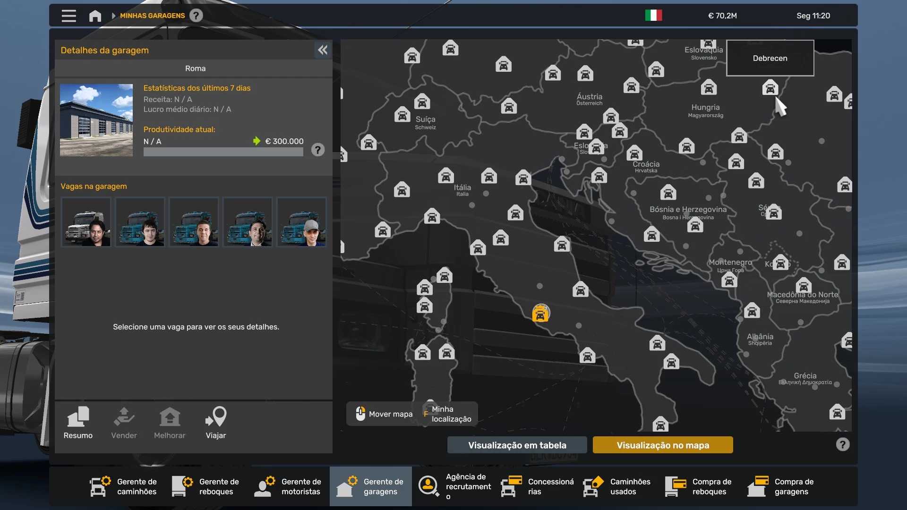Click productivity help question mark
This screenshot has width=907, height=510.
tap(318, 150)
